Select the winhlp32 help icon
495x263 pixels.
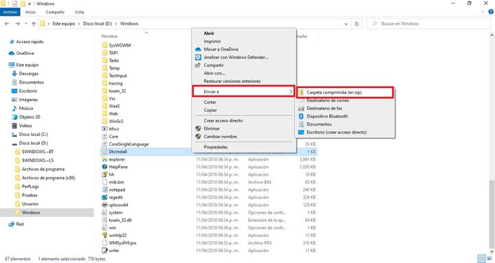tap(104, 236)
